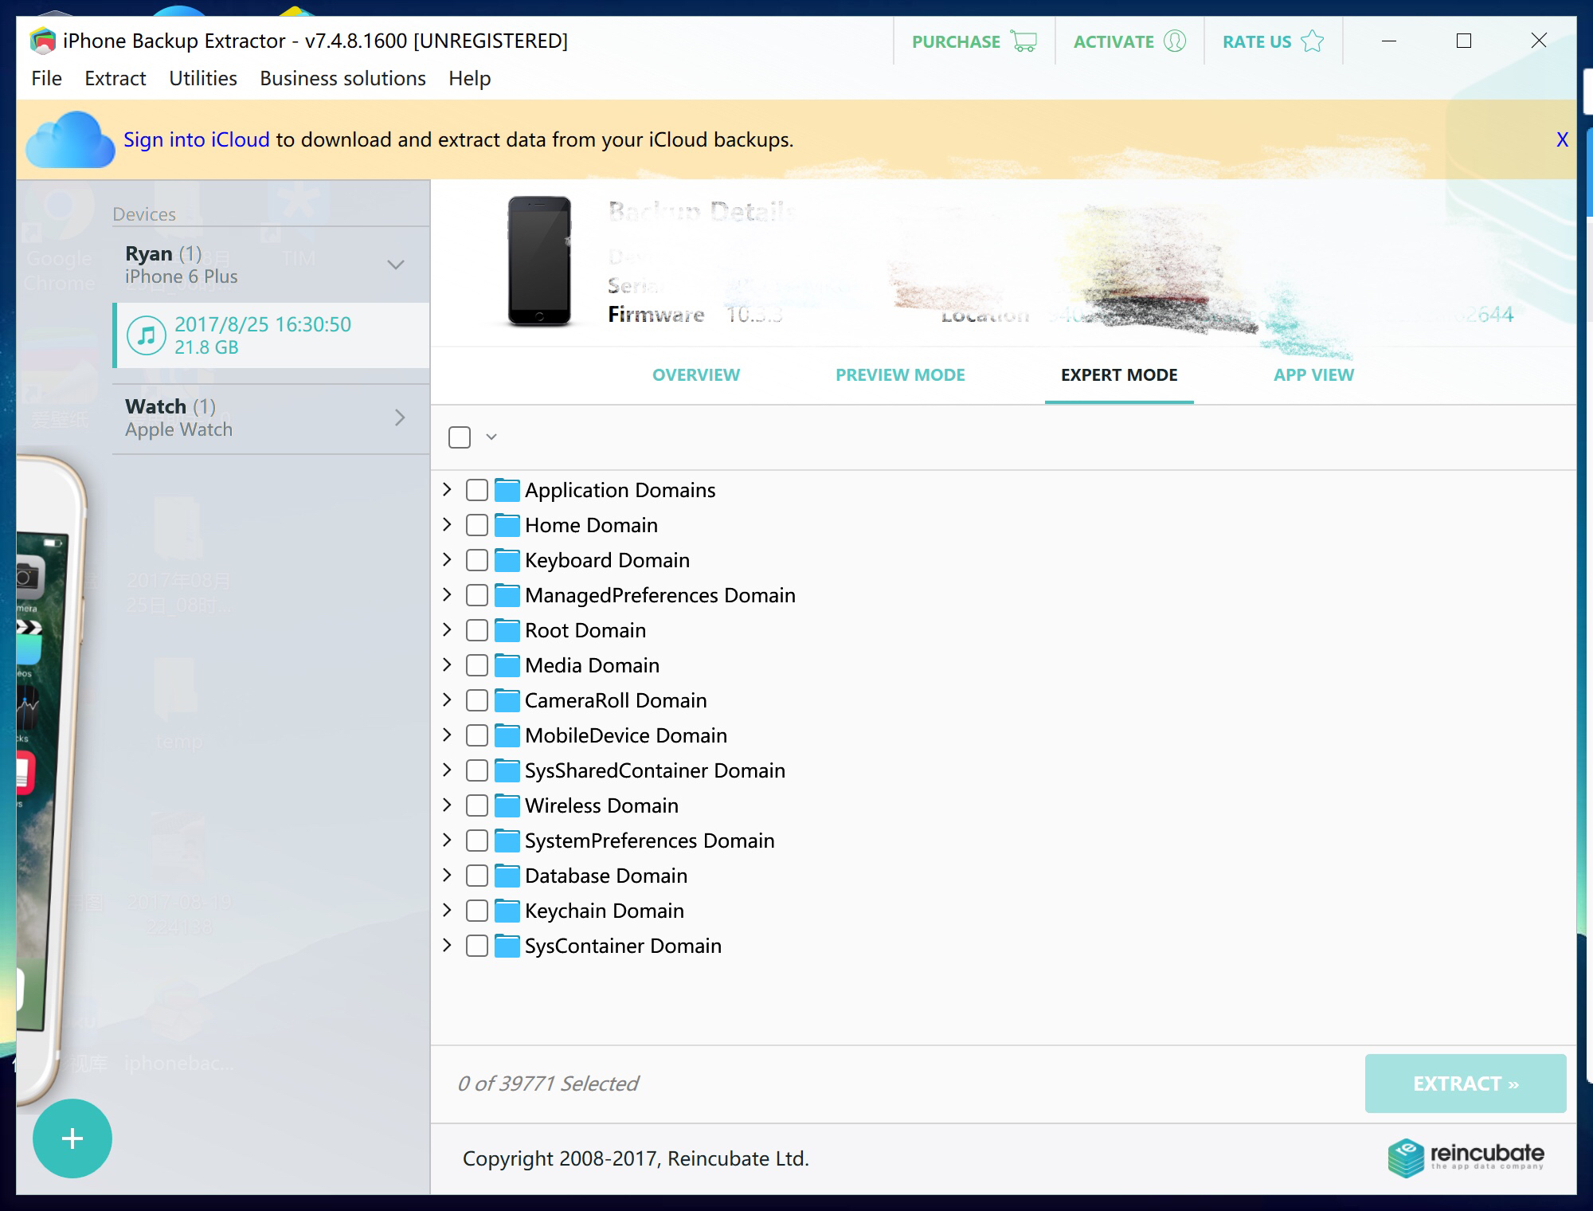Expand the Apple Watch device entry

[400, 417]
